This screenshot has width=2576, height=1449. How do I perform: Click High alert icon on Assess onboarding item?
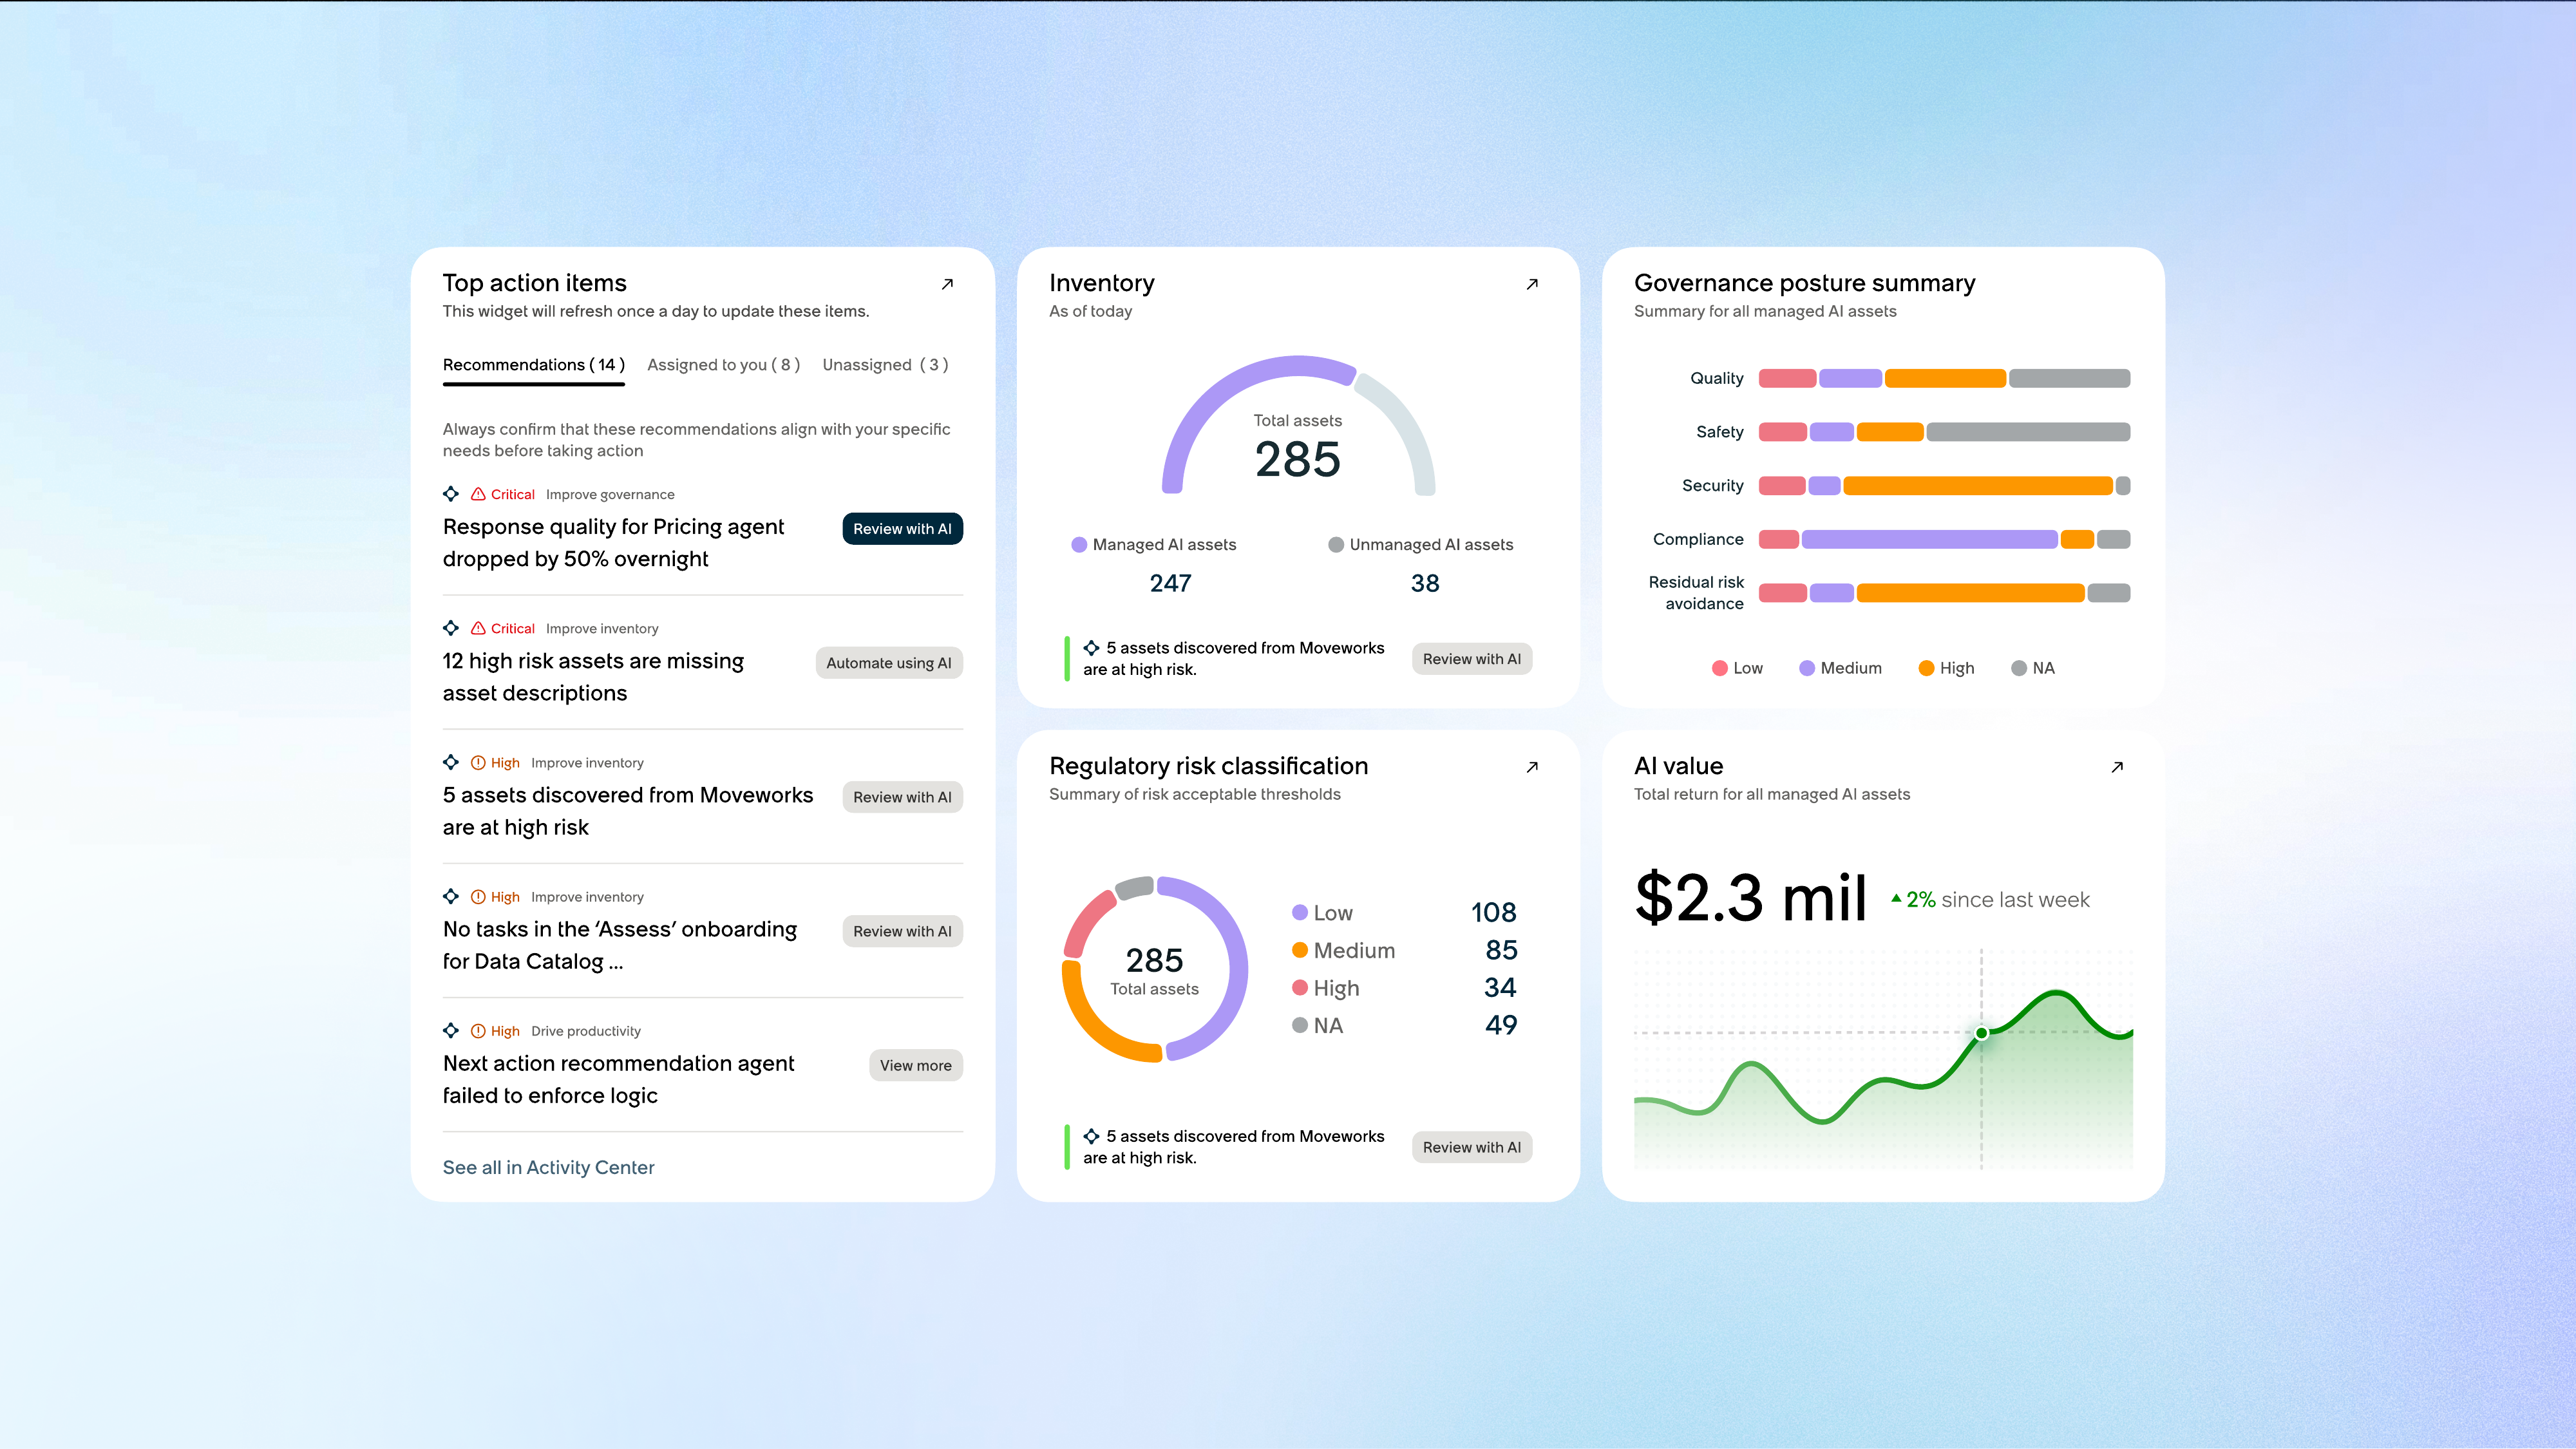[x=478, y=896]
